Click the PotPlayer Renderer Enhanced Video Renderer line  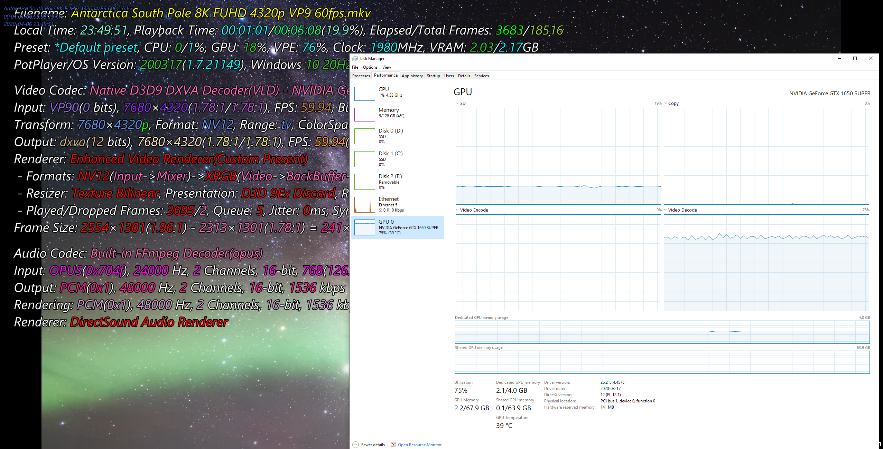[161, 159]
